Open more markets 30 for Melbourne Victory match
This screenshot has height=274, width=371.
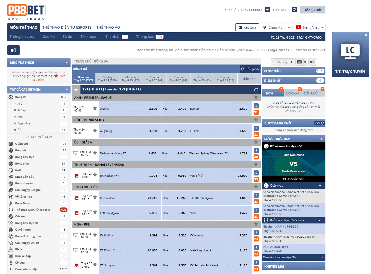pos(256,157)
